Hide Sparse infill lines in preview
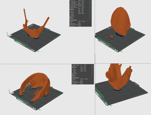 (x=90, y=4)
